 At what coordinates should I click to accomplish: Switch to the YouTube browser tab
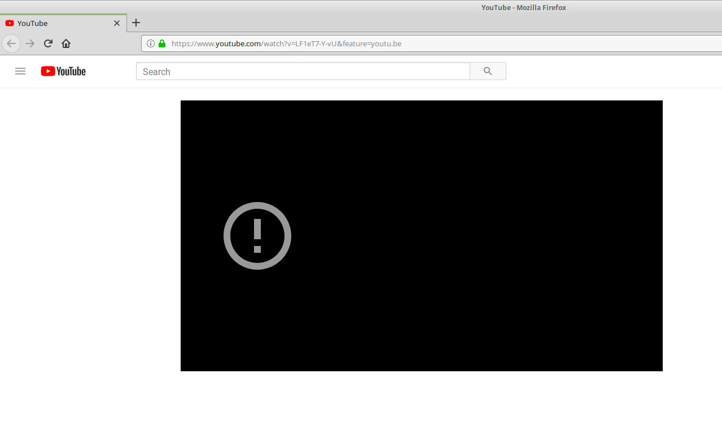(63, 23)
